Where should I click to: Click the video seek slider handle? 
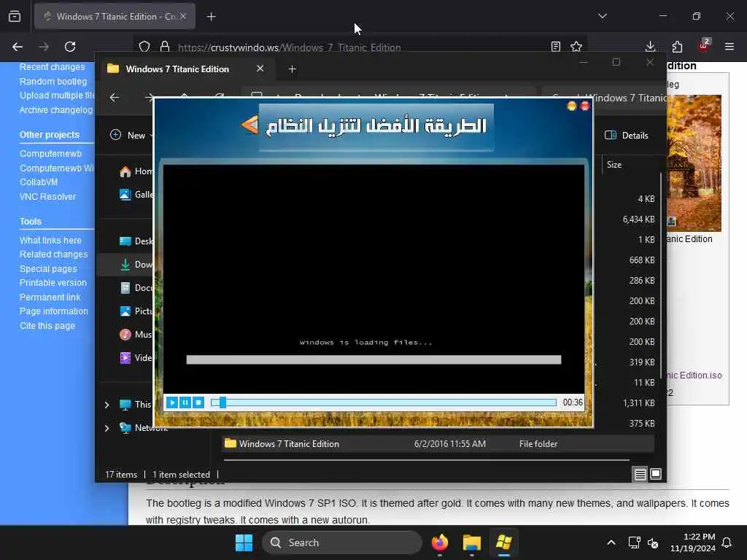(222, 402)
